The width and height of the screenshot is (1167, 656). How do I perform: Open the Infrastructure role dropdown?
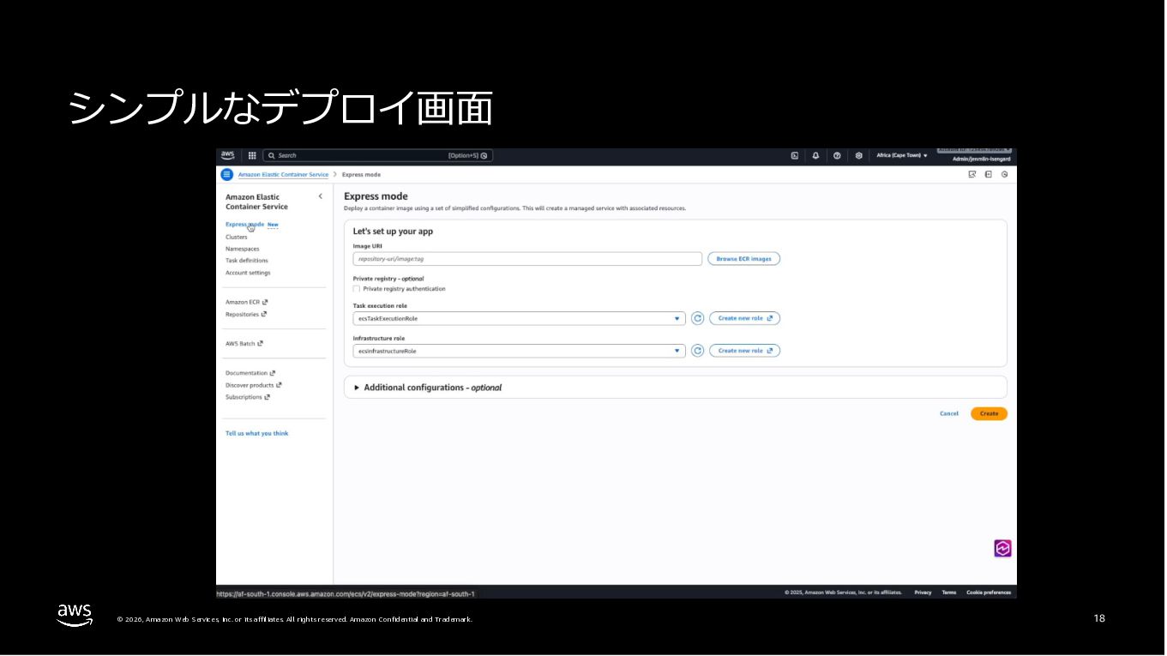519,351
